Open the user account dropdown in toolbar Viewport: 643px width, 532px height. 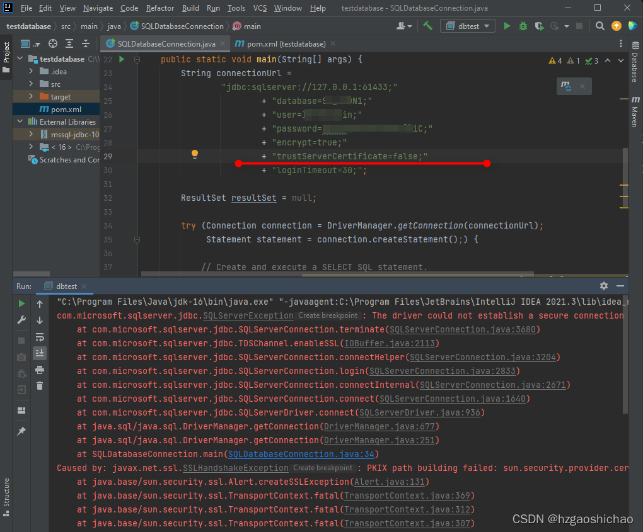point(404,26)
